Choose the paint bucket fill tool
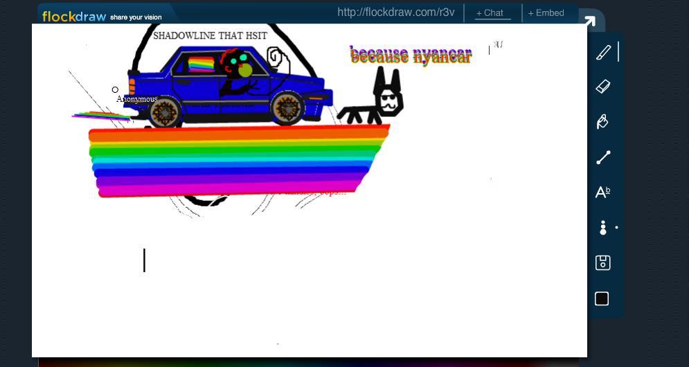689x367 pixels. point(602,122)
